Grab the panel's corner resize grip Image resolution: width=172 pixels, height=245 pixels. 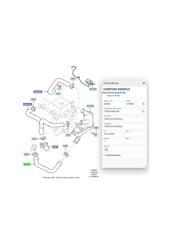145,167
